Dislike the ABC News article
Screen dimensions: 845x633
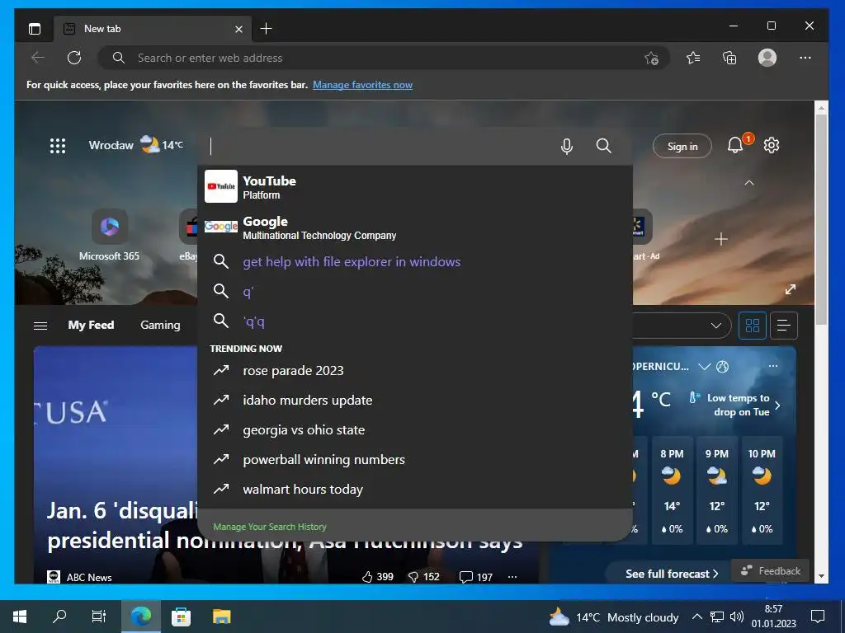(424, 577)
